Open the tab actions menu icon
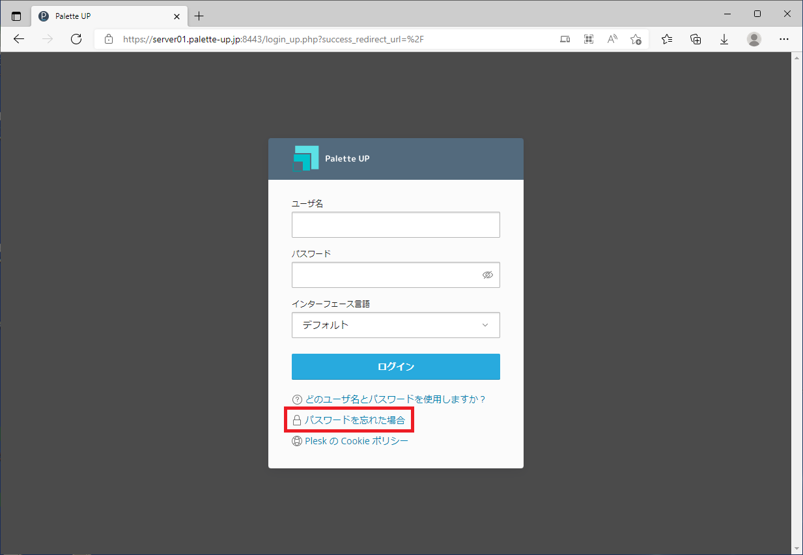Image resolution: width=803 pixels, height=555 pixels. (x=16, y=16)
